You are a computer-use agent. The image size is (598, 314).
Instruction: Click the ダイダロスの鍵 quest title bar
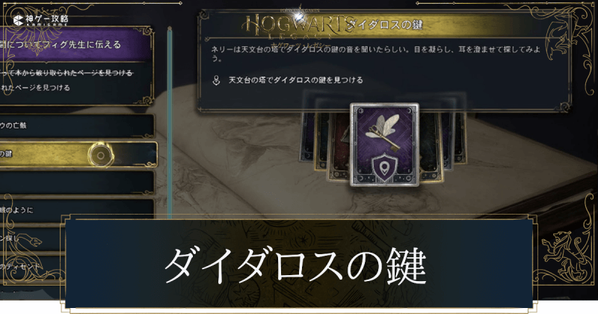(385, 25)
